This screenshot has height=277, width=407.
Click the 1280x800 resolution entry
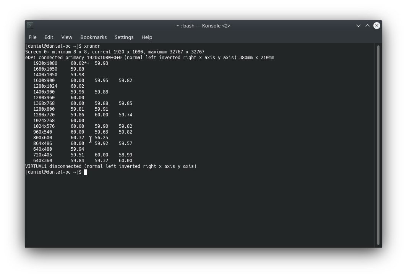coord(44,109)
